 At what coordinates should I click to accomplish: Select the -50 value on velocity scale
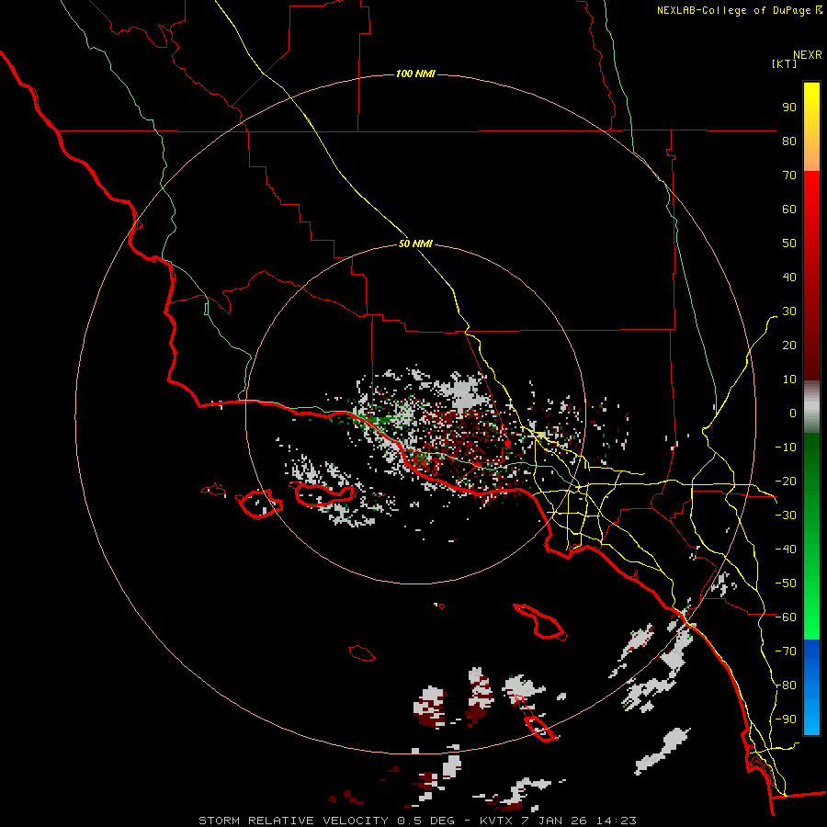click(x=786, y=583)
